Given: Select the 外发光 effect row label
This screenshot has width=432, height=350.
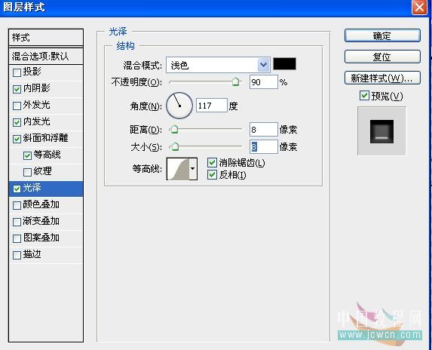Looking at the screenshot, I should [37, 105].
